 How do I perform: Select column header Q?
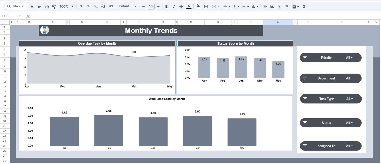[278, 22]
